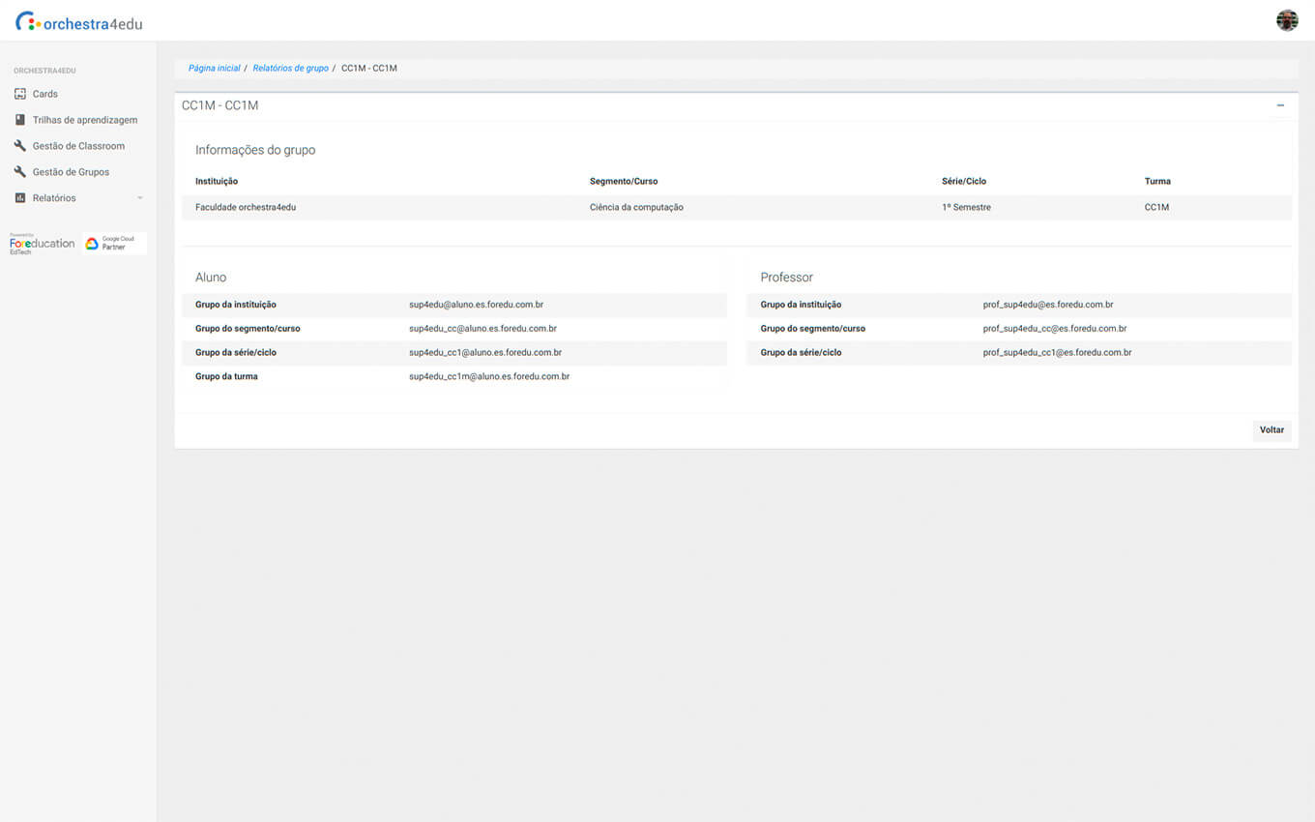Select Gestão de Classroom in sidebar
The height and width of the screenshot is (822, 1315).
click(78, 146)
